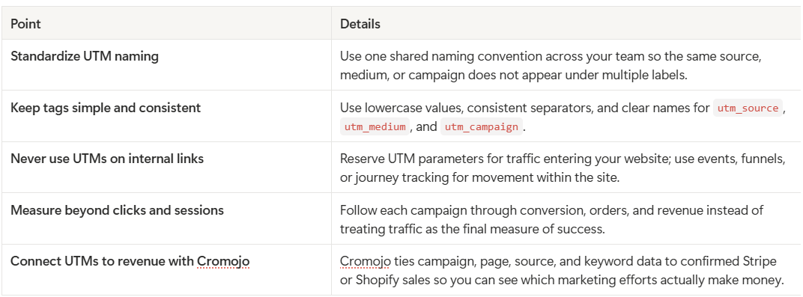
Task: Click the underlined Cromojo word in Details column
Action: point(366,262)
